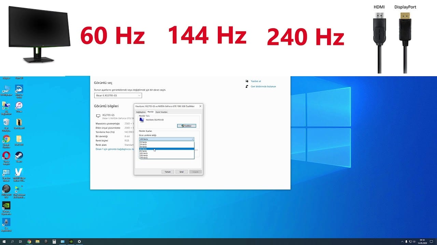Click the Bit derinliği label
This screenshot has width=437, height=245.
pyautogui.click(x=102, y=136)
